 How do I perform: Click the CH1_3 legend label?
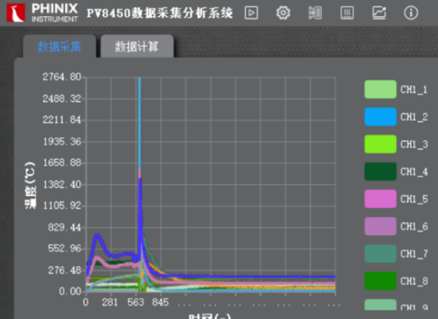pyautogui.click(x=414, y=144)
